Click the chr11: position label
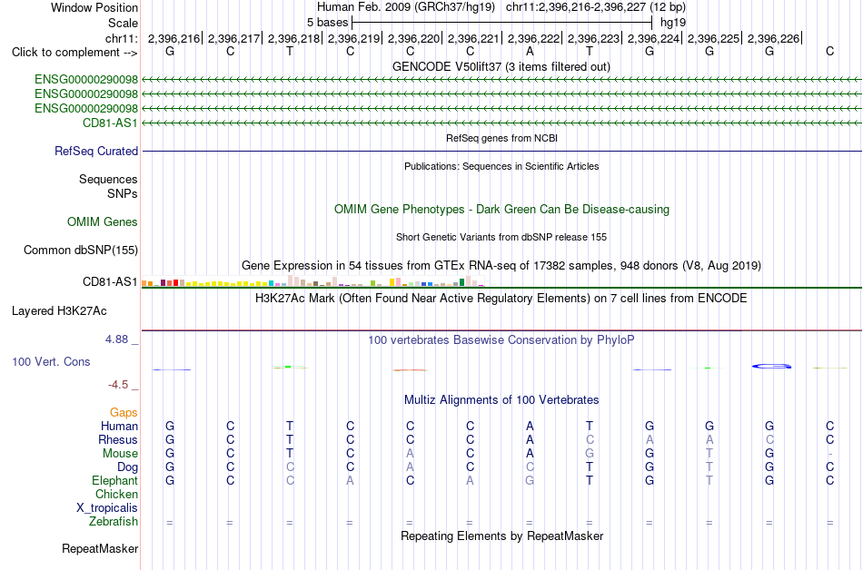 click(x=122, y=38)
